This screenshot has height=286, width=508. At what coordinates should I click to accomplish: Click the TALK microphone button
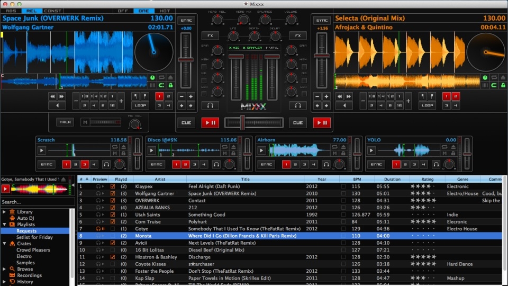tap(65, 122)
